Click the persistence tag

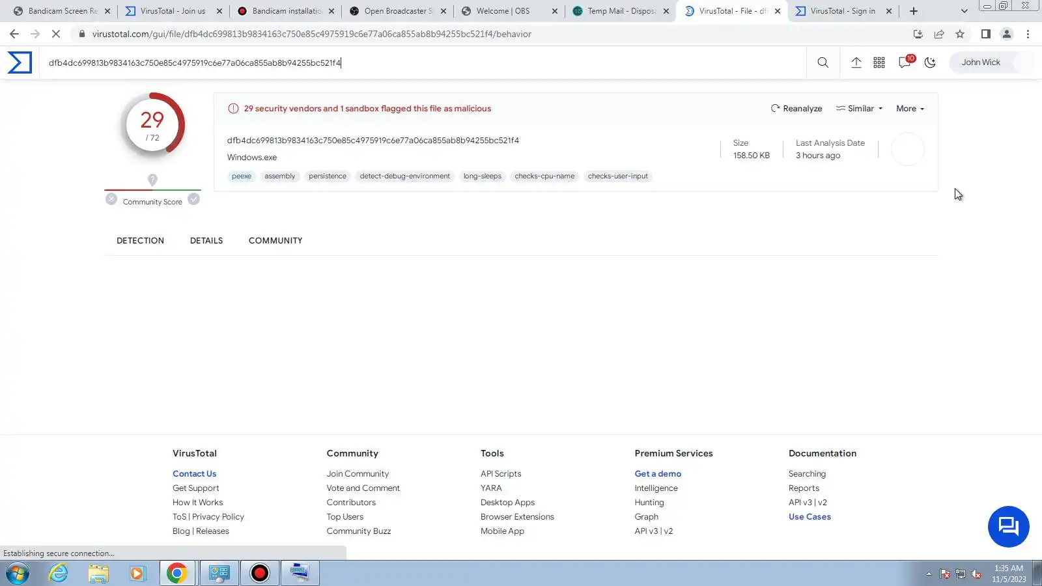coord(328,176)
